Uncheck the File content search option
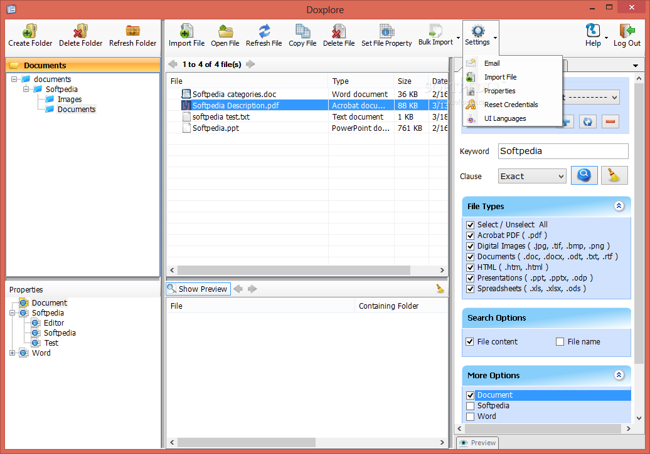 [470, 342]
